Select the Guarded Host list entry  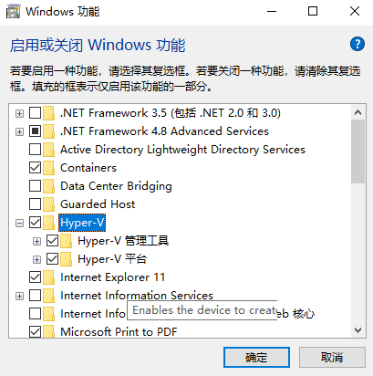point(98,204)
